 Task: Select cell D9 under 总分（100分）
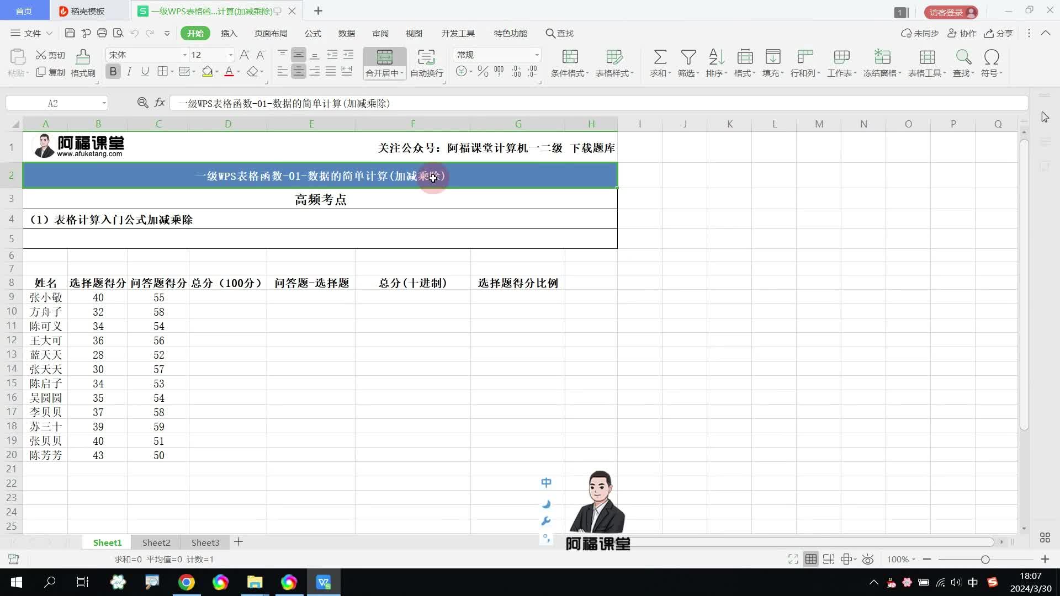pyautogui.click(x=227, y=297)
